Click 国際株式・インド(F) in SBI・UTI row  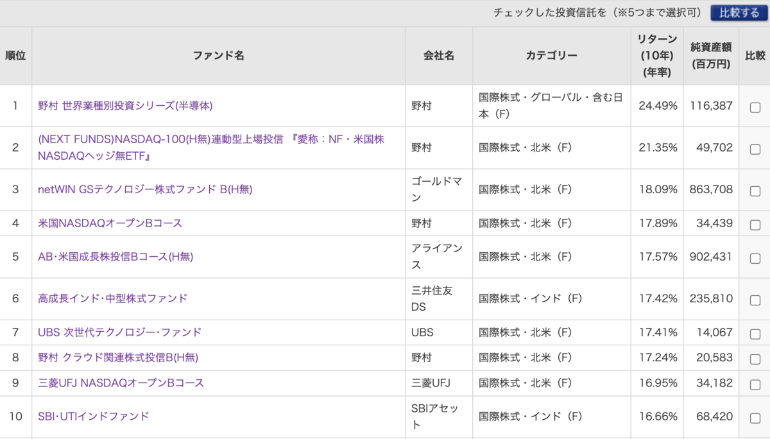(531, 417)
